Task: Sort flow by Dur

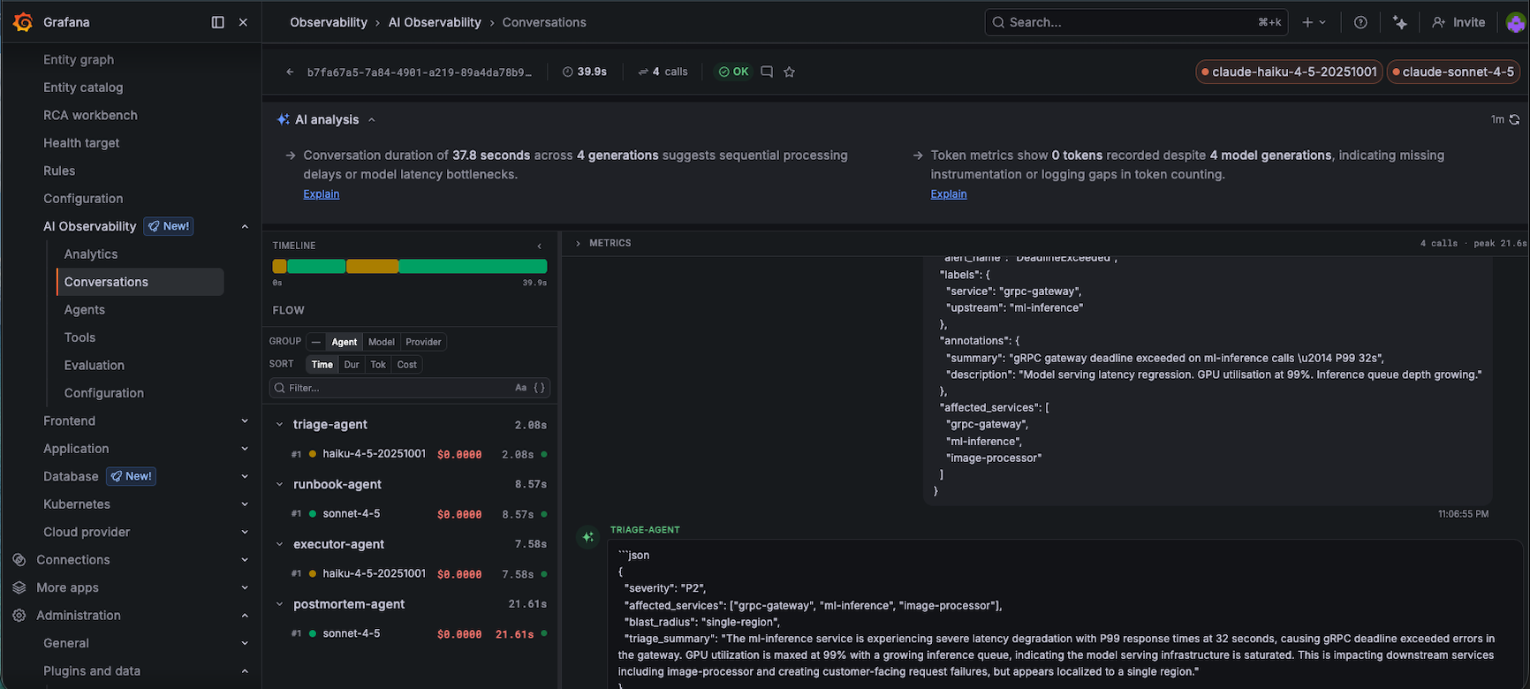Action: coord(352,364)
